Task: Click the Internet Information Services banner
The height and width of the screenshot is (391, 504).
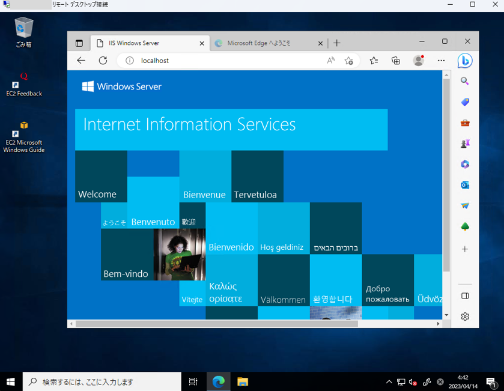Action: pyautogui.click(x=231, y=130)
